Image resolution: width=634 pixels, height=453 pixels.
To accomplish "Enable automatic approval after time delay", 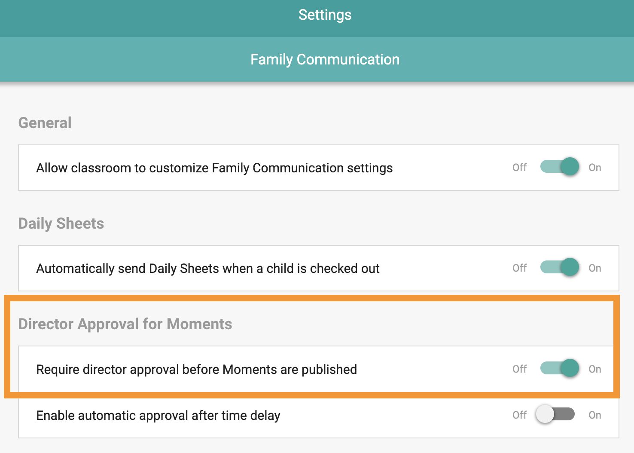I will 555,414.
